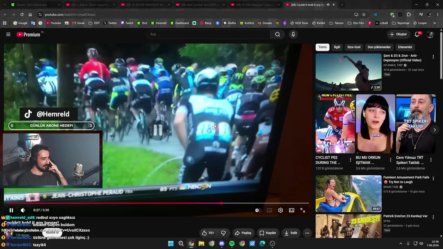Click the Paylaş share button
Image resolution: width=443 pixels, height=249 pixels.
click(243, 233)
